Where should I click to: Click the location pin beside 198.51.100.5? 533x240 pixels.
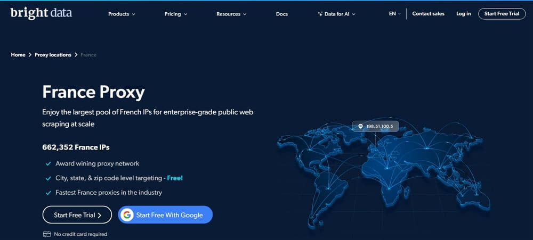[360, 126]
